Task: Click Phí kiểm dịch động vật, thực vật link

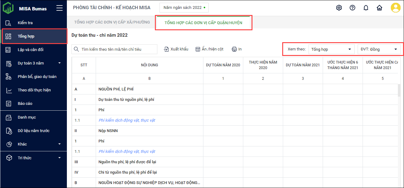Action: 127,120
